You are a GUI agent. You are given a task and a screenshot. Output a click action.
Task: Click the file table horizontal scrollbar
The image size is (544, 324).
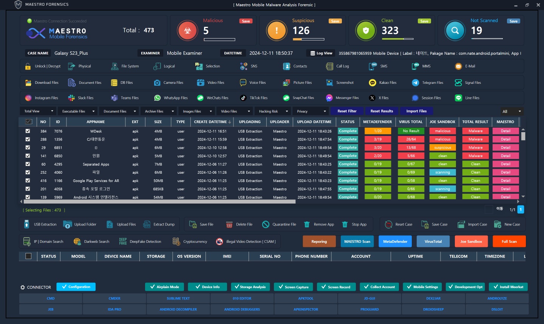159,202
